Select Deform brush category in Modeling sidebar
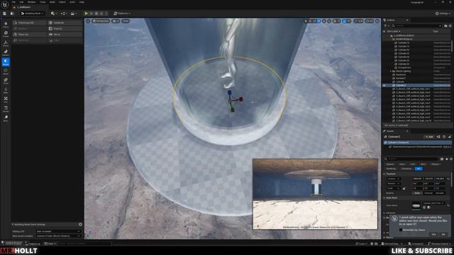The image size is (454, 255). pyautogui.click(x=6, y=52)
